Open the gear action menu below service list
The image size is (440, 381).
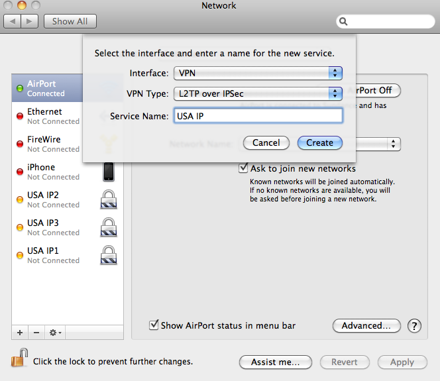point(55,333)
